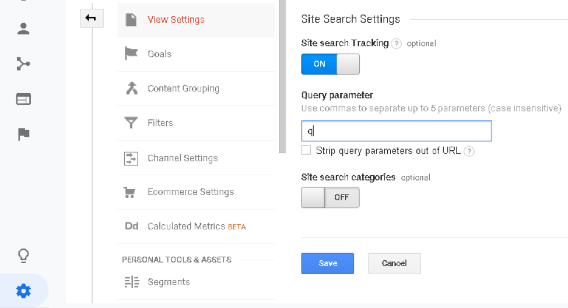The height and width of the screenshot is (308, 568).
Task: Open the Admin gear icon in sidebar
Action: click(x=23, y=291)
